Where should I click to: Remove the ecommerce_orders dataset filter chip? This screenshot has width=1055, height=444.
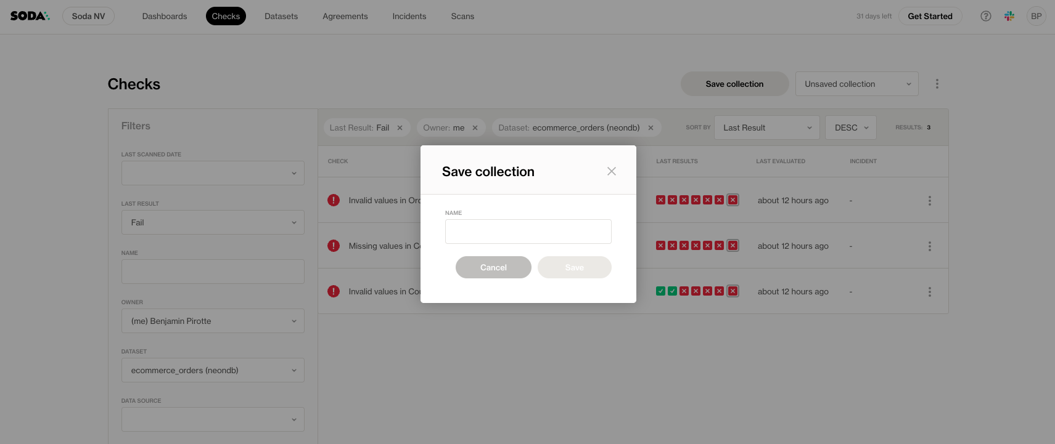(x=651, y=128)
